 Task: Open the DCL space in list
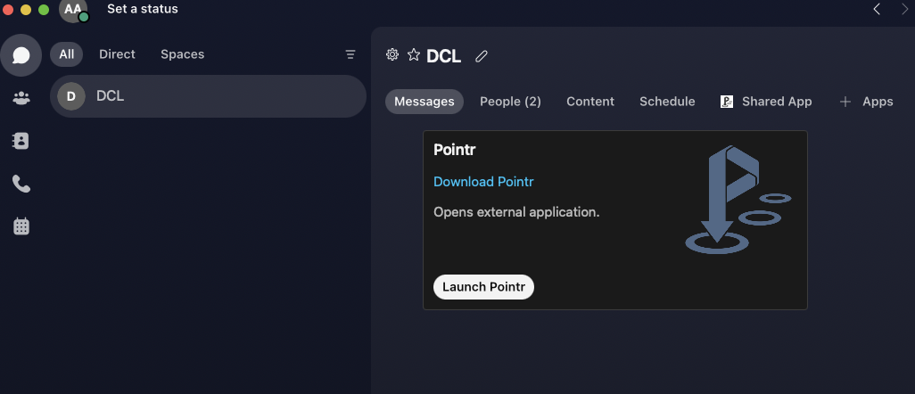tap(209, 96)
